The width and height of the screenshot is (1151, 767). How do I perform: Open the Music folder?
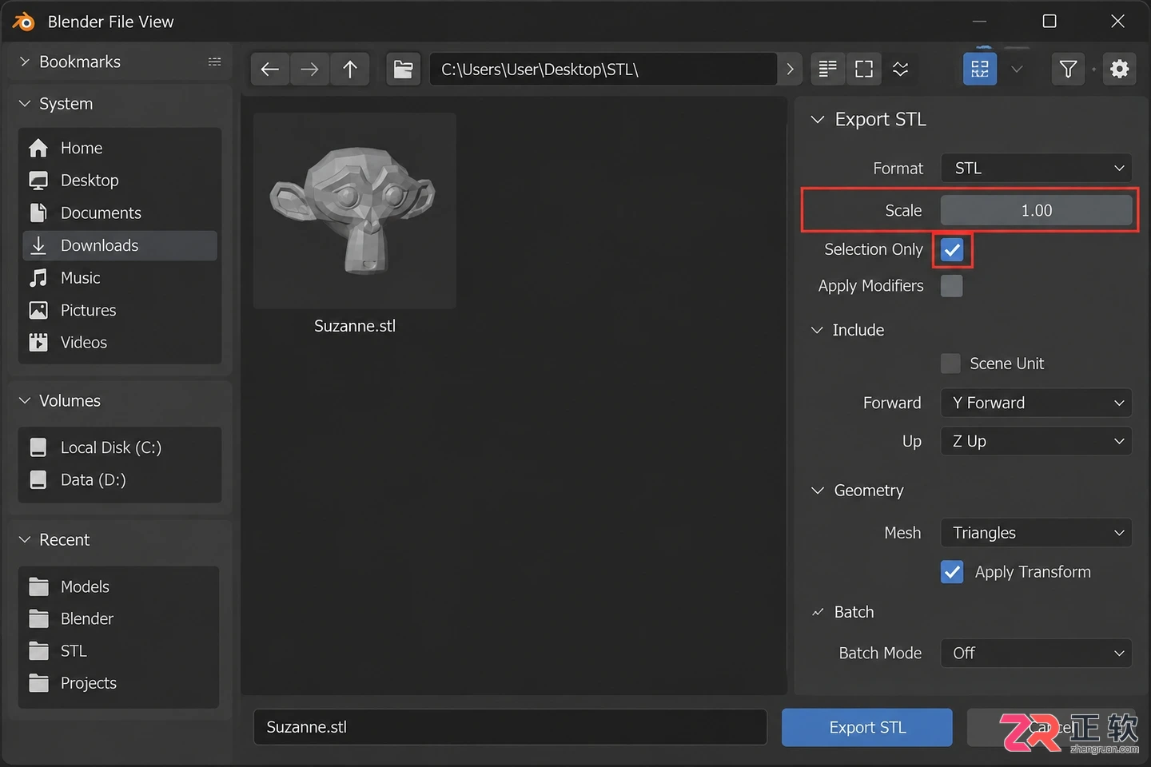coord(120,278)
